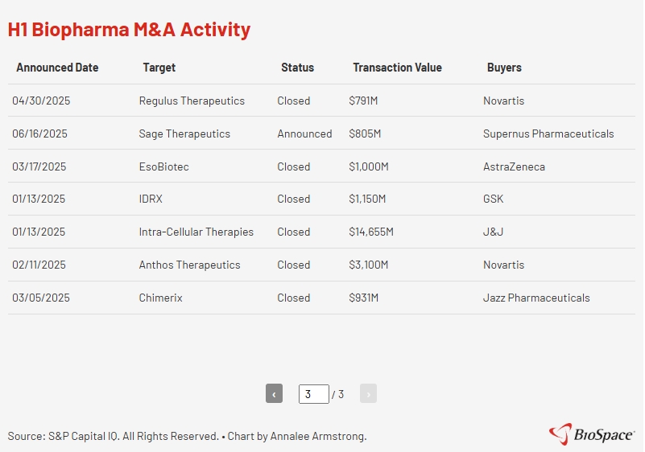Viewport: 645px width, 452px height.
Task: Click the IDRX target cell
Action: [x=152, y=199]
